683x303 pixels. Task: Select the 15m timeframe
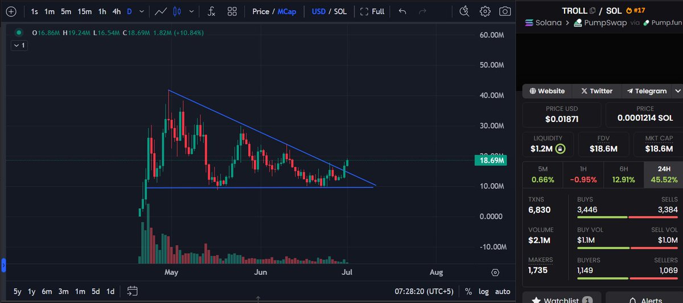(85, 11)
